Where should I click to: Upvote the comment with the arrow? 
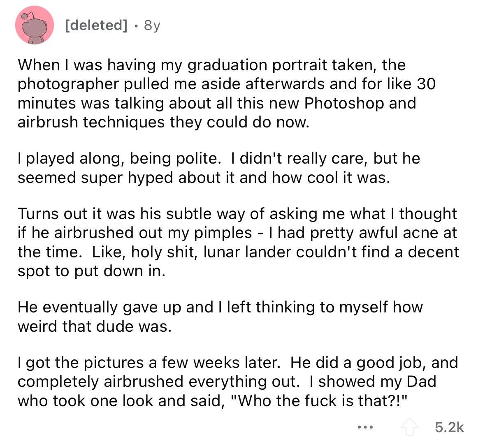(x=409, y=427)
